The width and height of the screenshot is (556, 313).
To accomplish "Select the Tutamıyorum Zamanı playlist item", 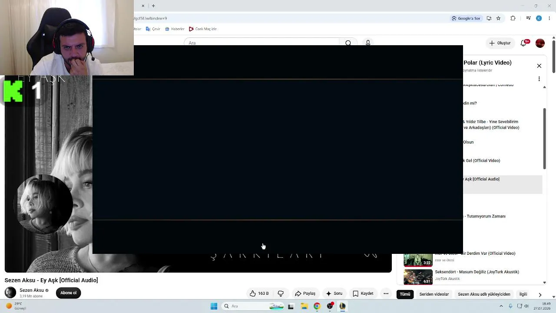I will click(503, 222).
